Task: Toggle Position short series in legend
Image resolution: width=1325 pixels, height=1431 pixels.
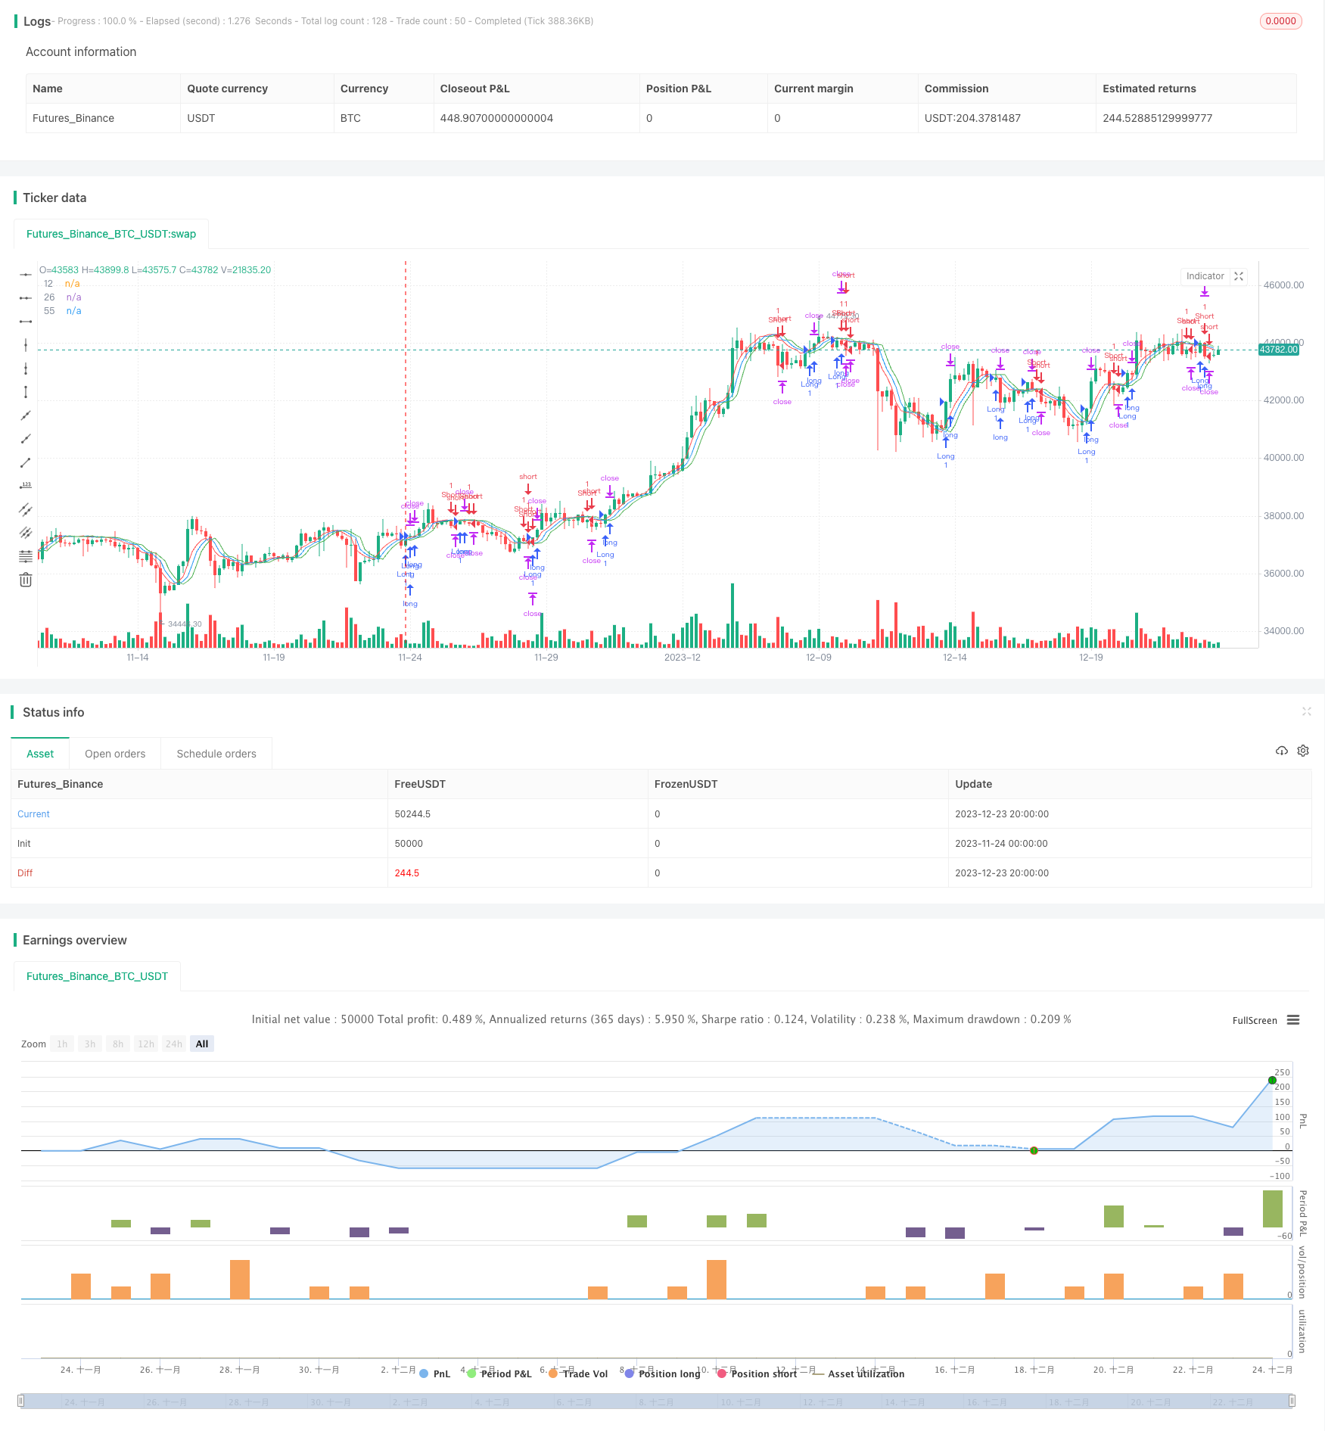Action: coord(757,1373)
